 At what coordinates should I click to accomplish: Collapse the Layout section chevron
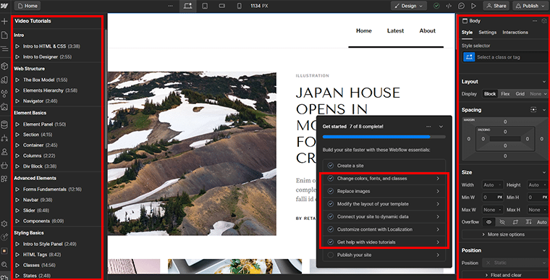pyautogui.click(x=543, y=82)
